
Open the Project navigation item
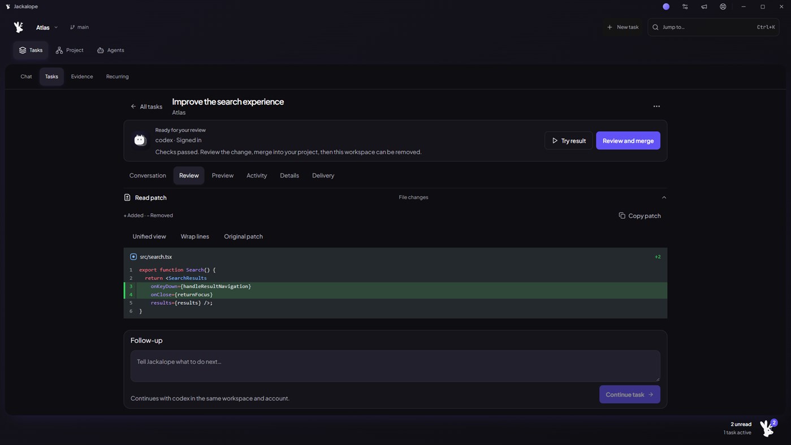click(70, 50)
